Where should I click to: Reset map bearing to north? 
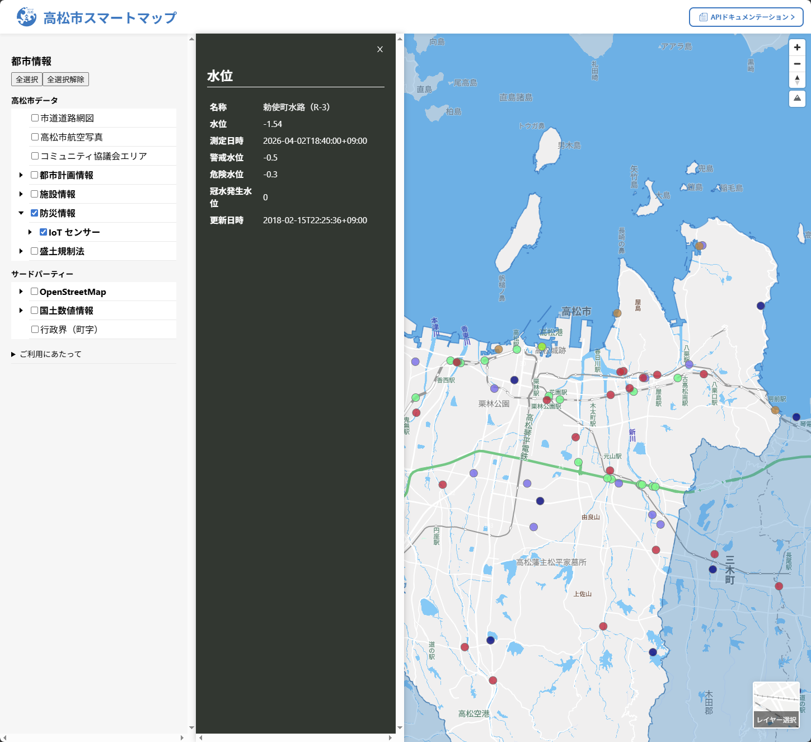coord(797,79)
